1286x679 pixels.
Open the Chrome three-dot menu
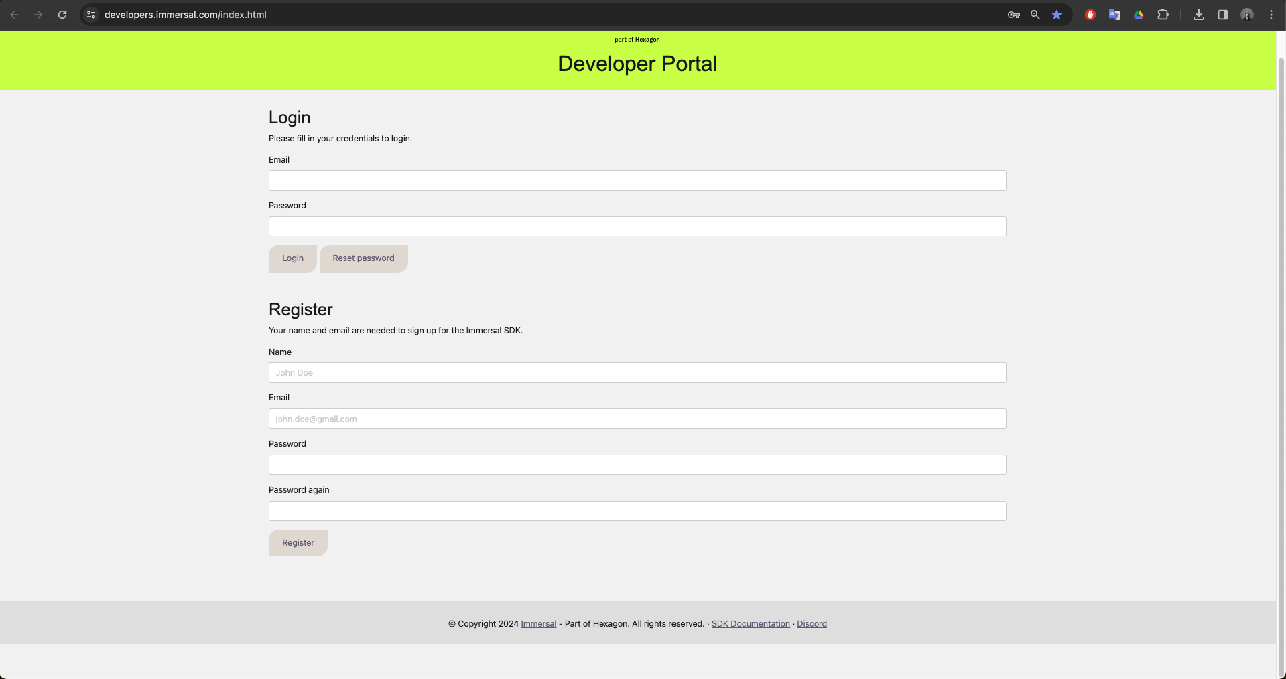[x=1271, y=15]
